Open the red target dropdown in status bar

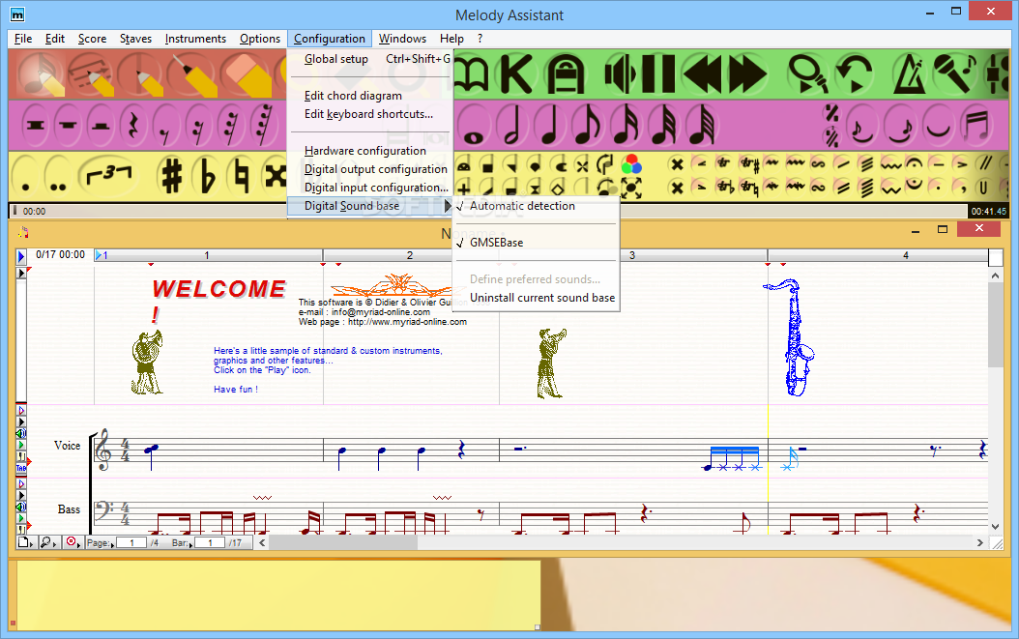(73, 542)
